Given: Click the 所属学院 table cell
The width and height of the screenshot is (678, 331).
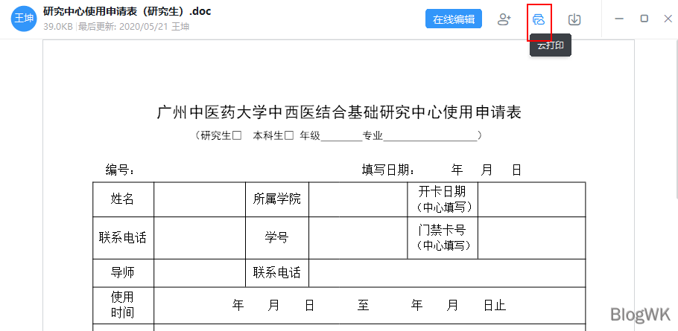Looking at the screenshot, I should pos(277,199).
